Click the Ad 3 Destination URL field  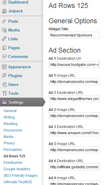(x=74, y=133)
